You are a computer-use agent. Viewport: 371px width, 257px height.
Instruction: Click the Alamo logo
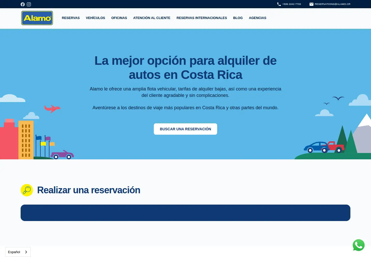(x=37, y=18)
